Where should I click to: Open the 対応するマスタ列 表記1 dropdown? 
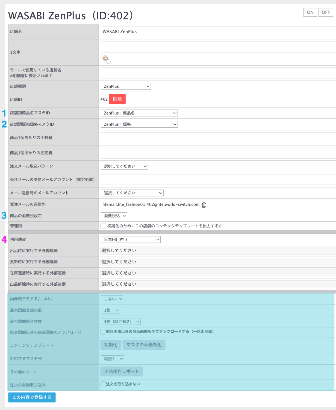[113, 359]
